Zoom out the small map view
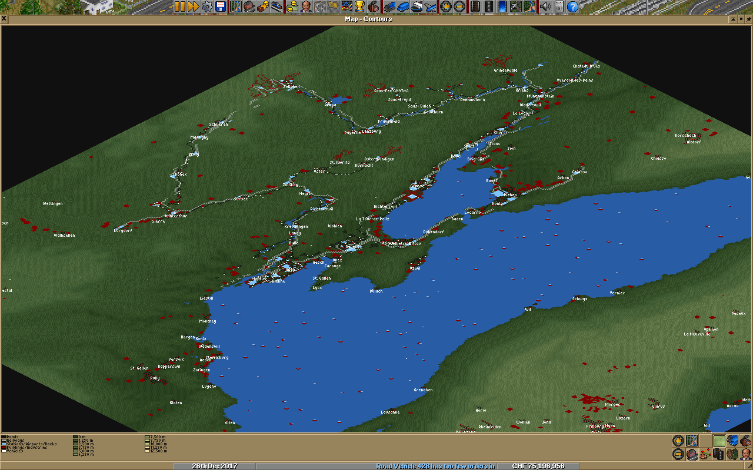 coord(678,454)
